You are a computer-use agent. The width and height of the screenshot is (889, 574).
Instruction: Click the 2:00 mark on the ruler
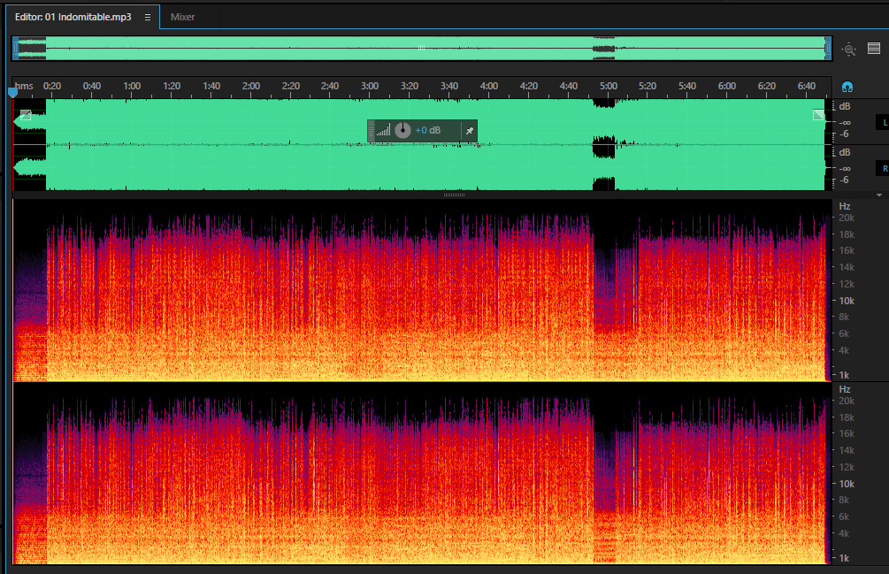(250, 86)
